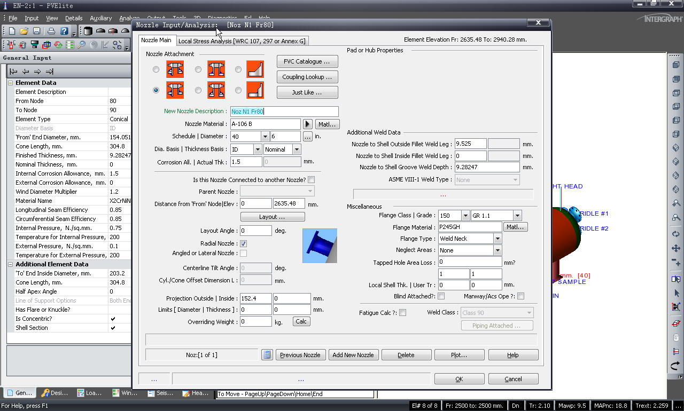684x411 pixels.
Task: Click the black funnel-shaped toolbar icon
Action: (x=35, y=45)
